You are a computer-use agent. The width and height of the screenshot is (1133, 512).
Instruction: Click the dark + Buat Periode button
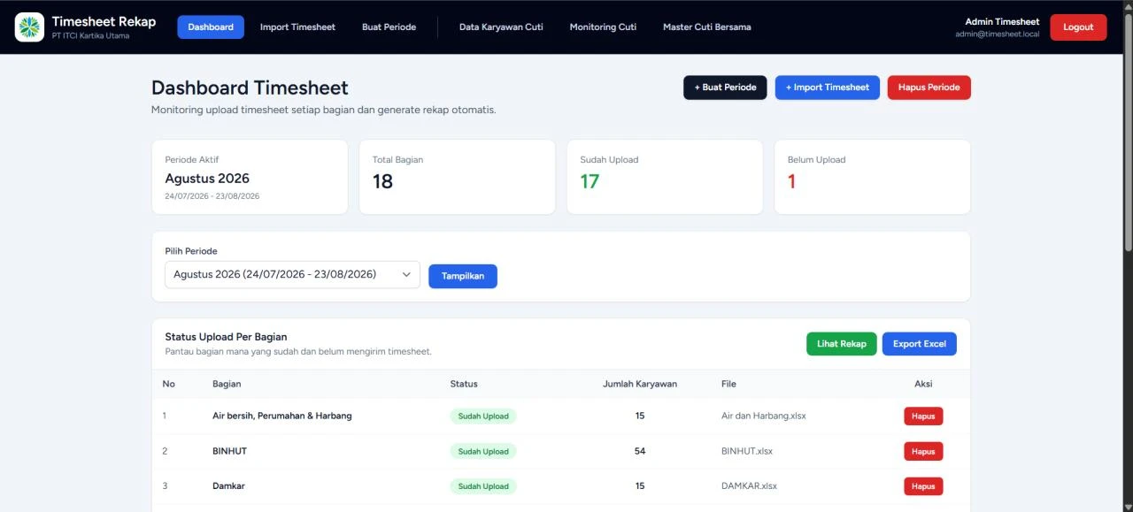(x=725, y=88)
